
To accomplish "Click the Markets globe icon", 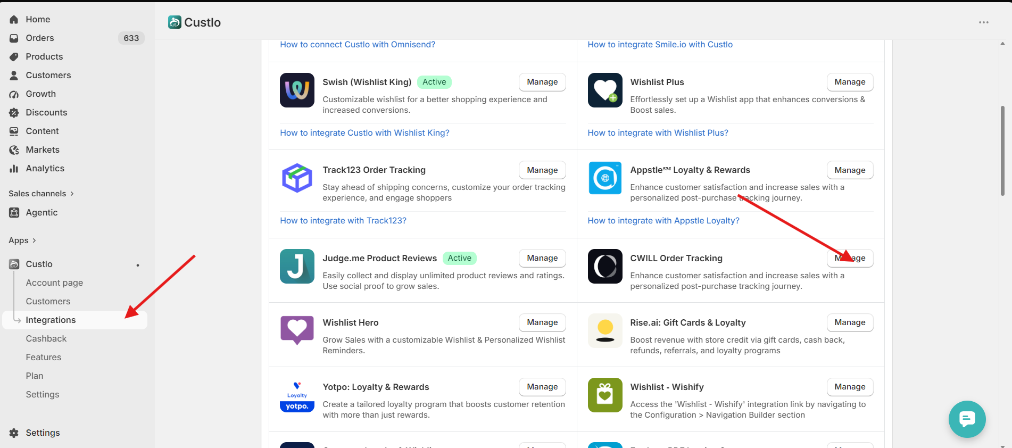I will coord(14,150).
